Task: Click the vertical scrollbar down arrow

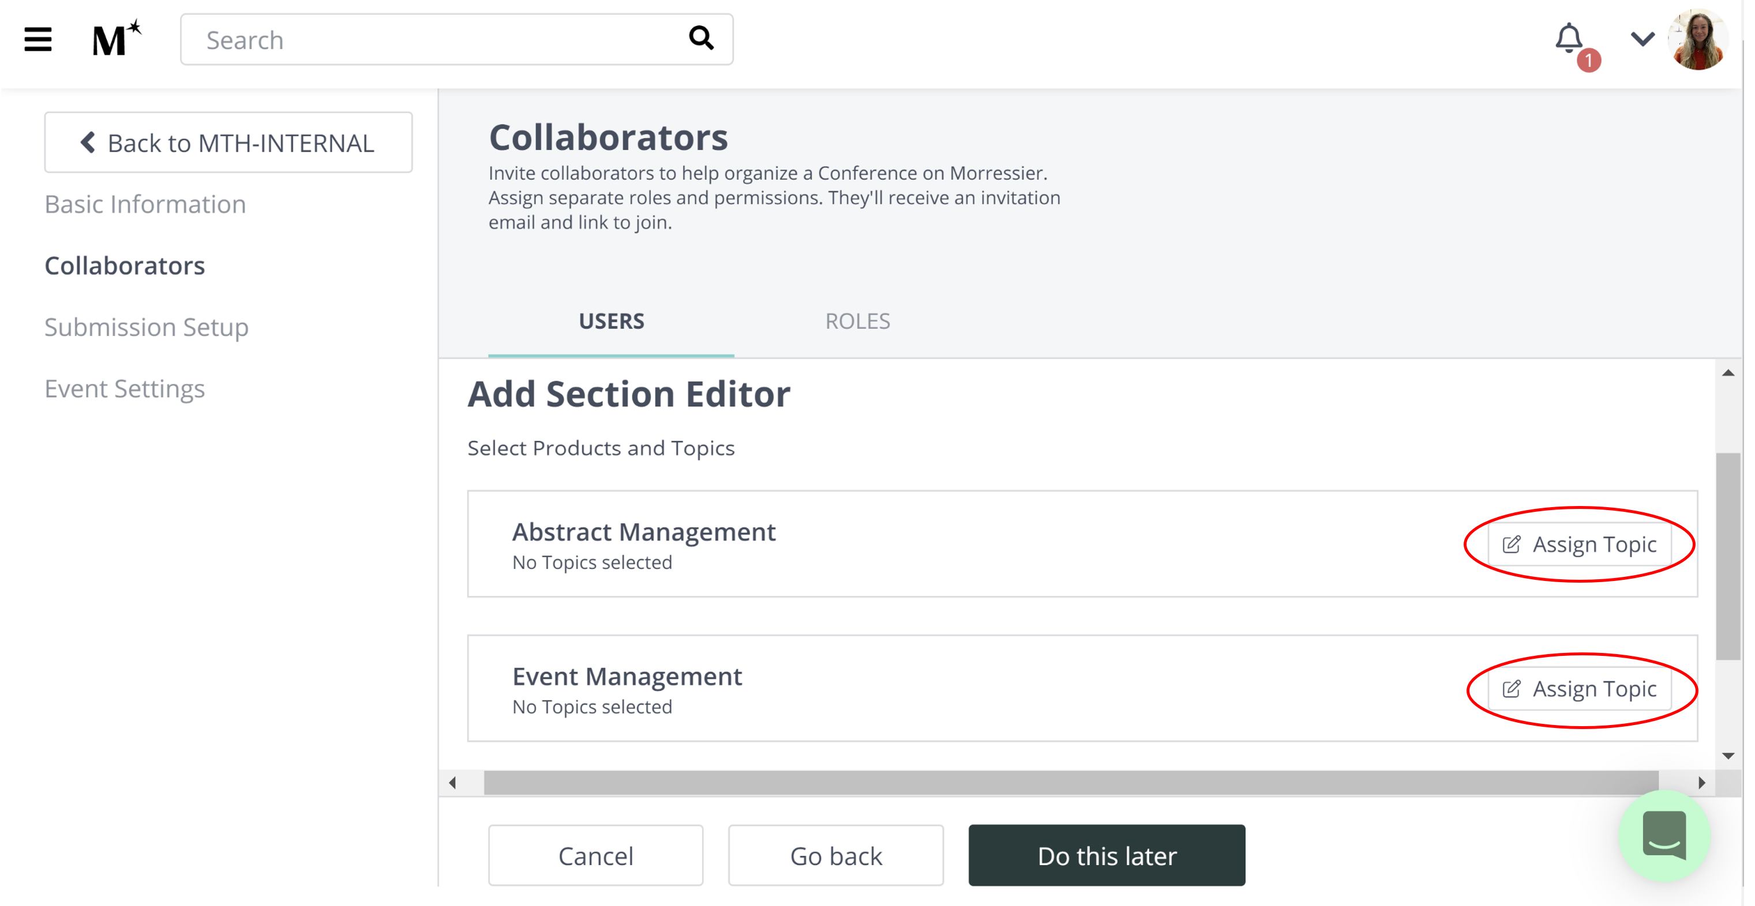Action: tap(1728, 756)
